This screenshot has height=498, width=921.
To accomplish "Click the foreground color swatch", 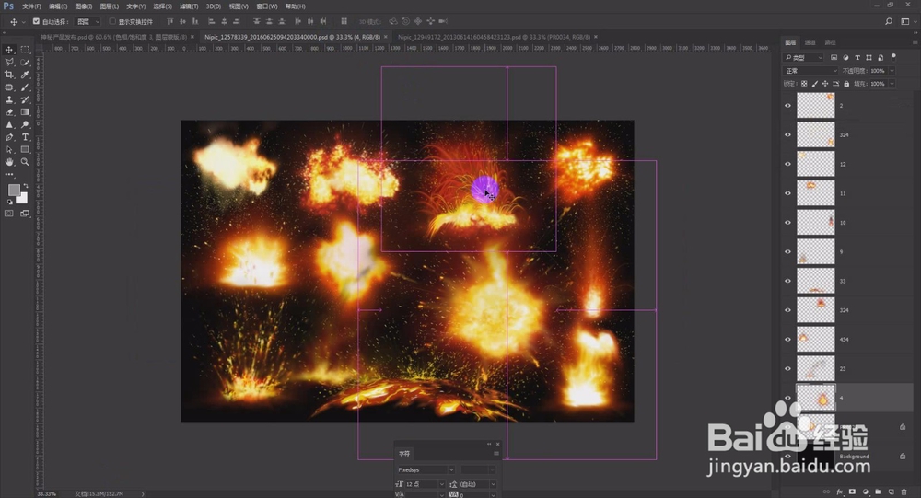I will pos(14,190).
